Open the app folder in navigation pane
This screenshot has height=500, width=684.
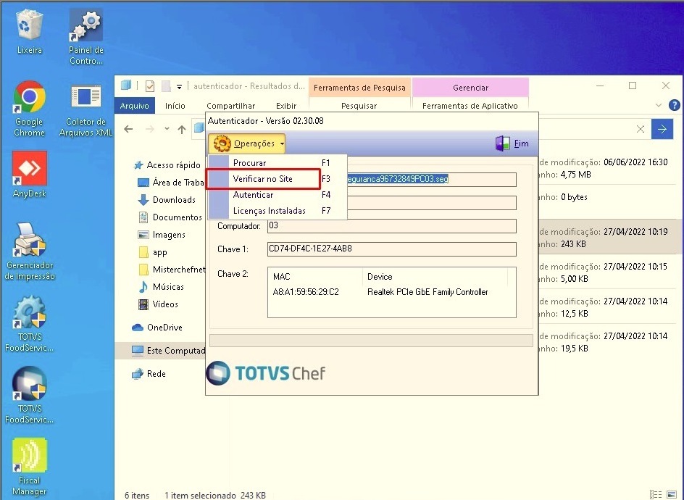[x=153, y=252]
